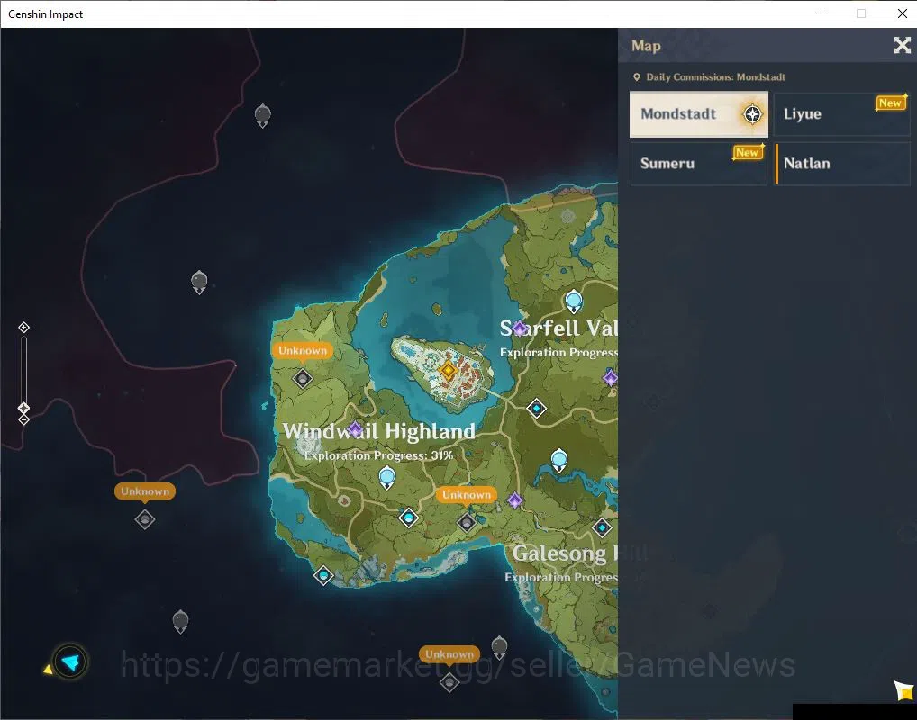This screenshot has height=720, width=917.
Task: Click the gray statue marker at top of sea
Action: (x=263, y=116)
